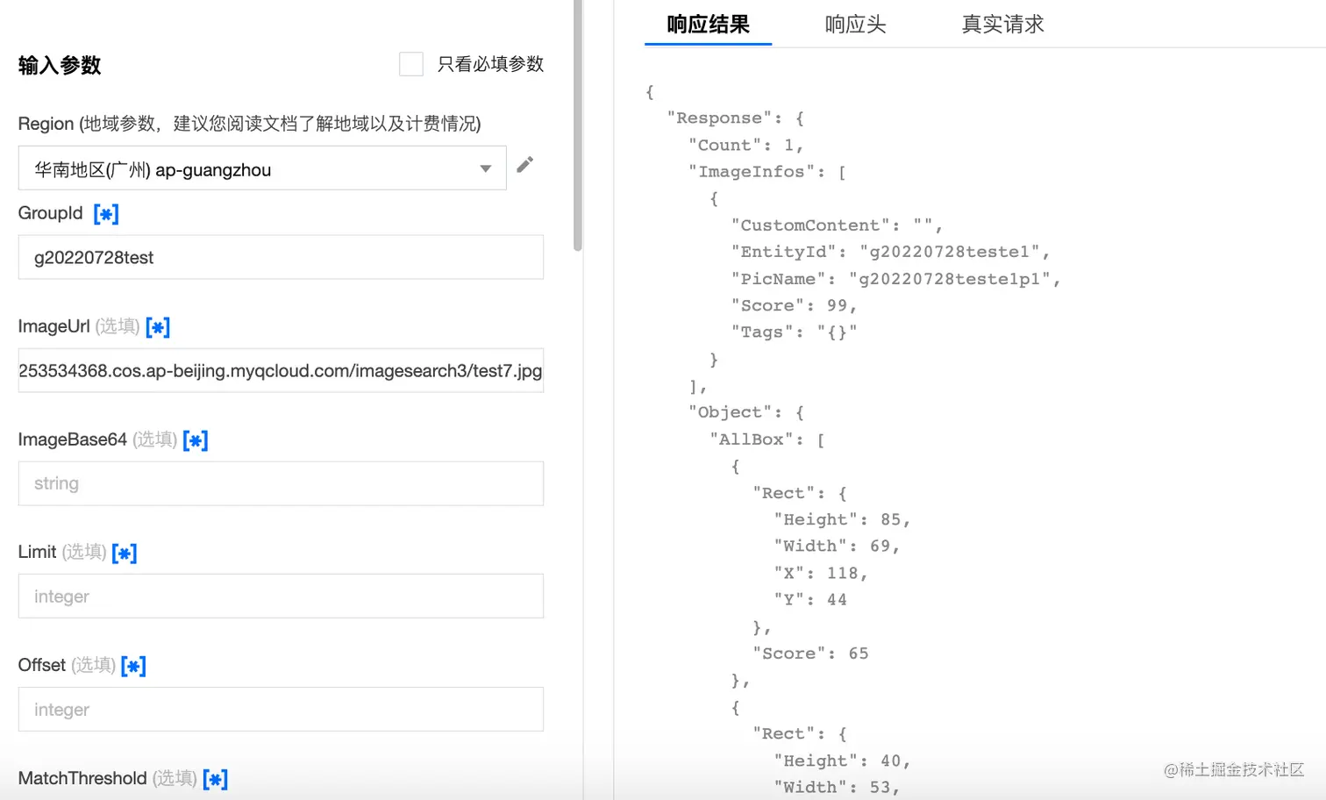Screen dimensions: 1326x800
Task: Click the "Object" key line
Action: click(746, 412)
